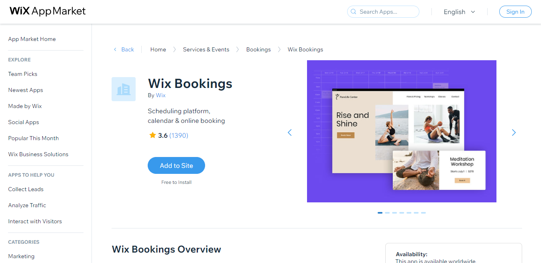Click the Rise and Shine screenshot image
This screenshot has height=263, width=541.
pyautogui.click(x=402, y=131)
